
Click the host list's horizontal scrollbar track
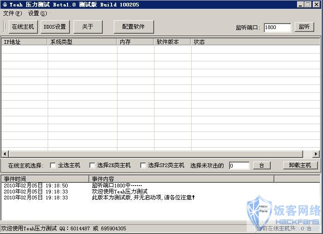[308, 154]
